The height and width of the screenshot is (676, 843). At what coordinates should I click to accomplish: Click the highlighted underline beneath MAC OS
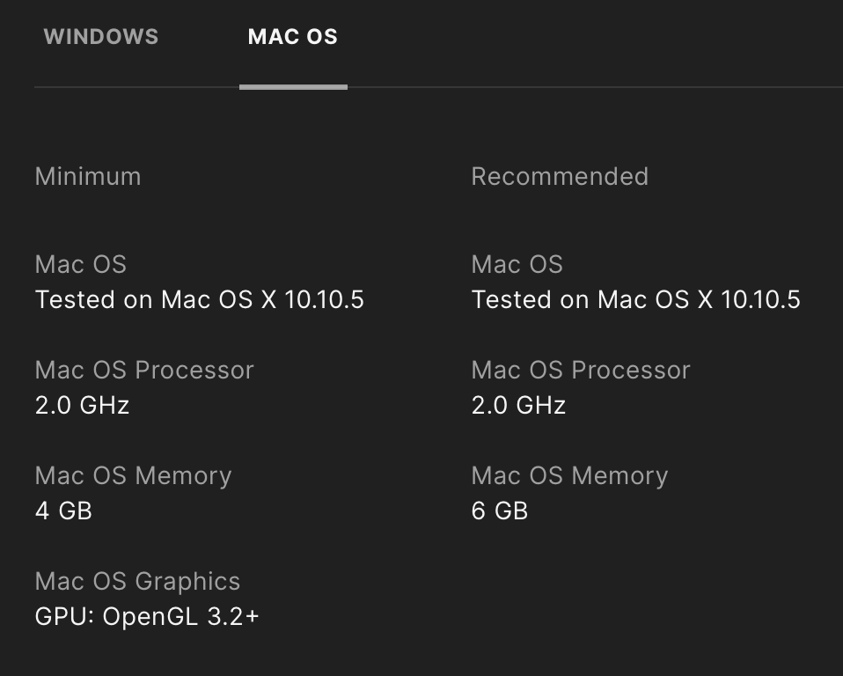[x=294, y=87]
